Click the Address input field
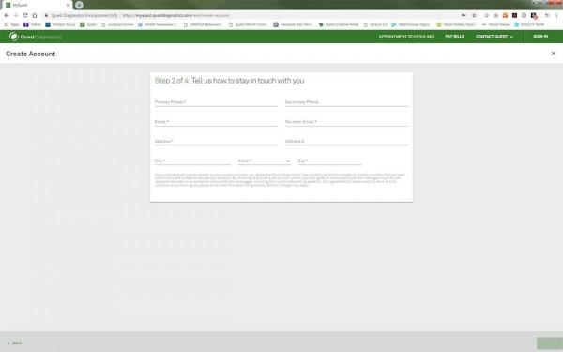The width and height of the screenshot is (563, 352). [216, 142]
